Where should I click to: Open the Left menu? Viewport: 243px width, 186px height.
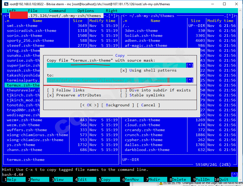[12, 11]
